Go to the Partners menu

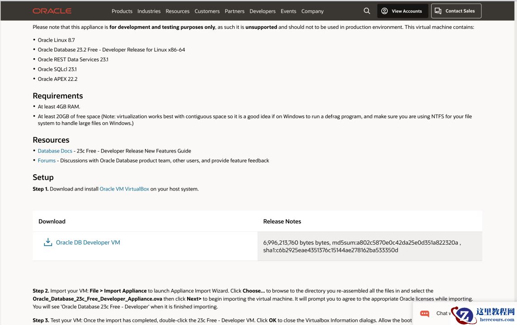point(235,11)
